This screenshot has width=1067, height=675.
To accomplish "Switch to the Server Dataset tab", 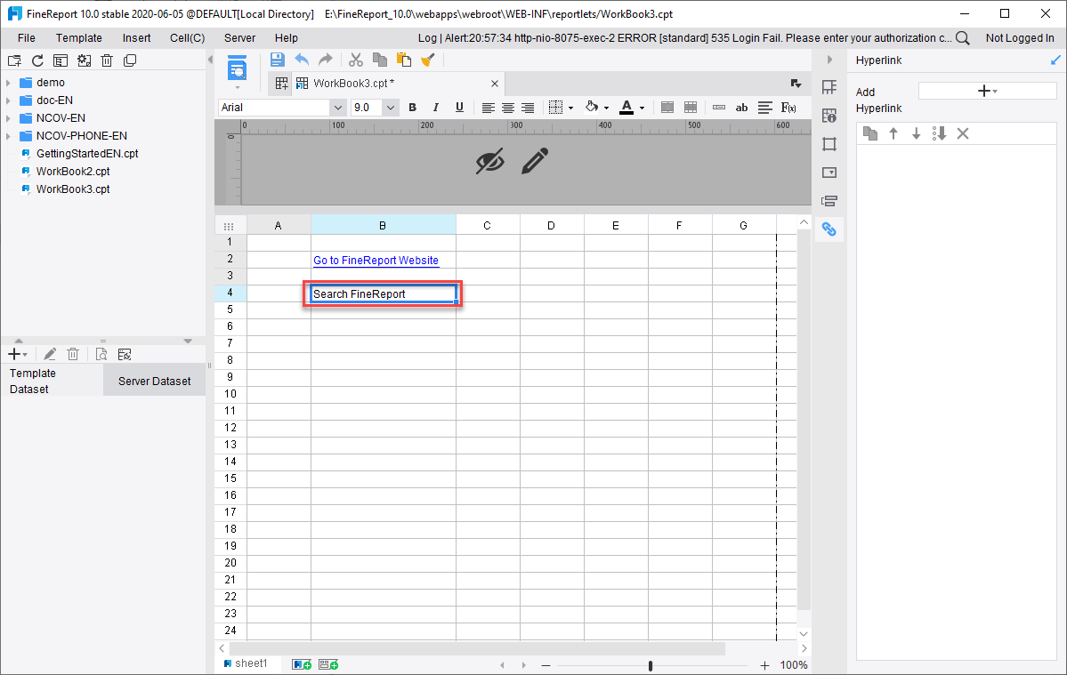I will [154, 380].
